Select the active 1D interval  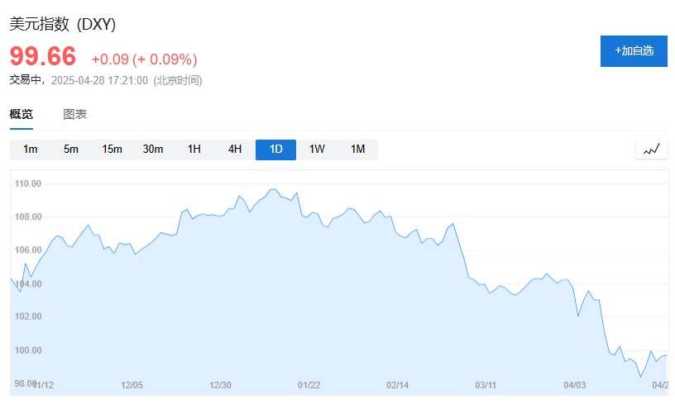pyautogui.click(x=276, y=150)
